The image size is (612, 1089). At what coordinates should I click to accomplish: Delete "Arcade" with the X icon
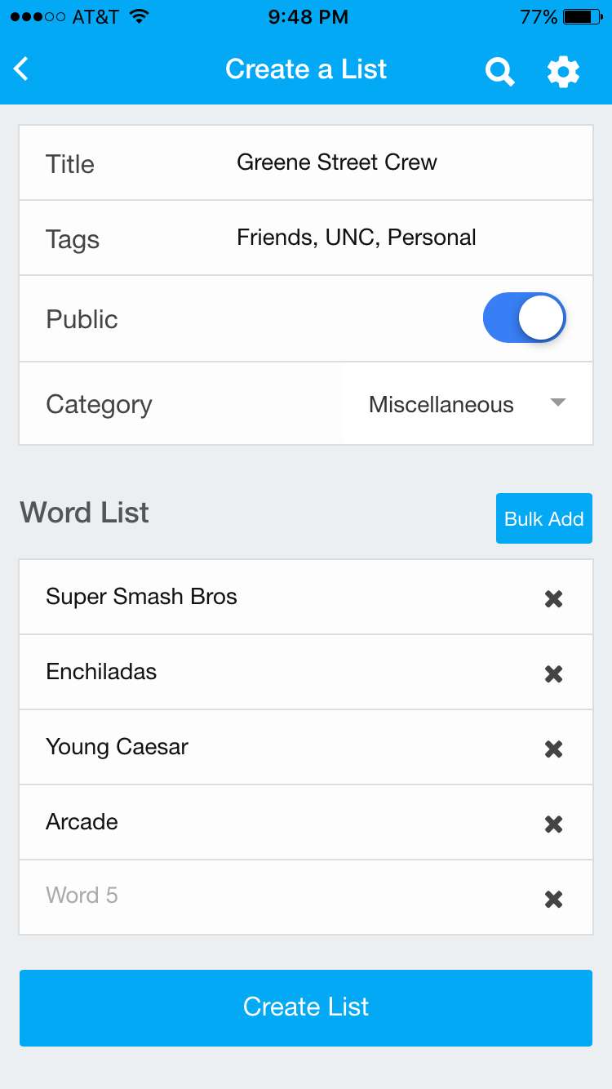tap(553, 824)
